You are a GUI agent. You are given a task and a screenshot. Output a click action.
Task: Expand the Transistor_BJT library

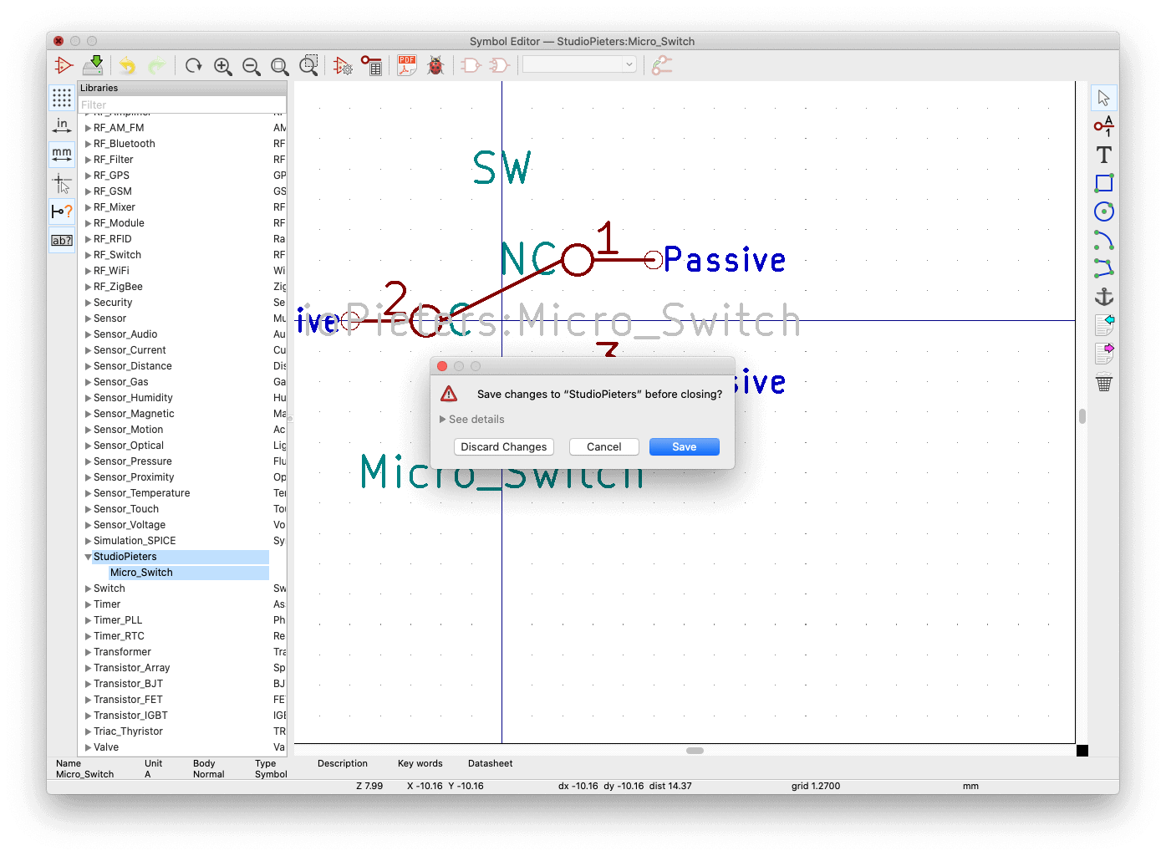click(88, 684)
